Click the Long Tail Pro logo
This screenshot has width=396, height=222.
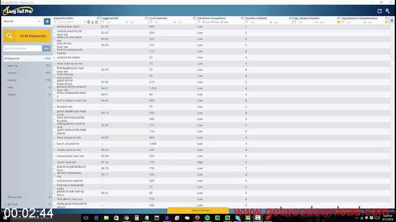pyautogui.click(x=18, y=11)
